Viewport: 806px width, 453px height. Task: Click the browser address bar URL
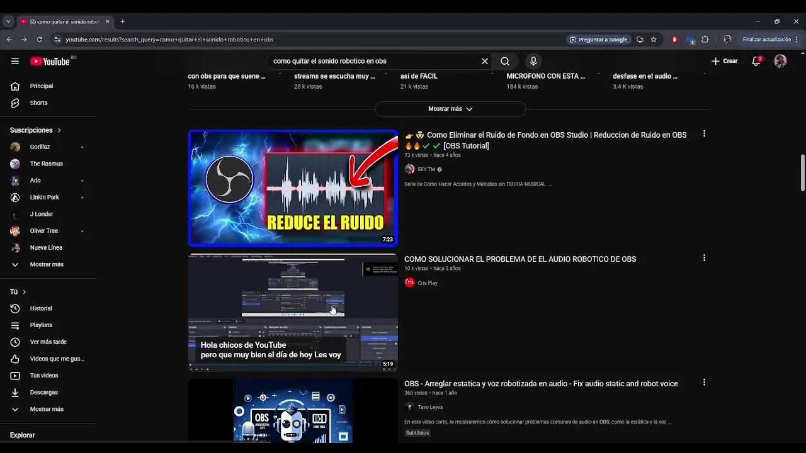pos(170,40)
